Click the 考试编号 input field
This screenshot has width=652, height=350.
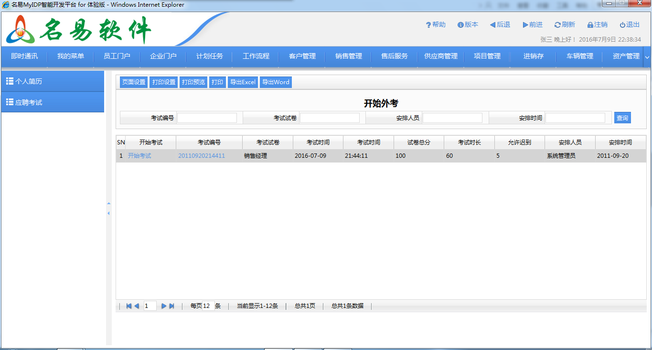(x=207, y=118)
